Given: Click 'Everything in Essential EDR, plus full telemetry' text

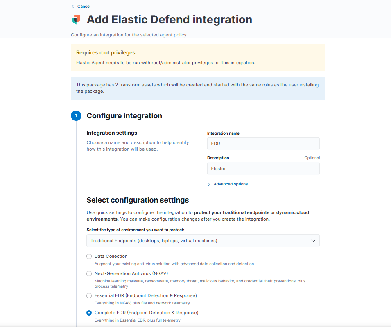Looking at the screenshot, I should click(138, 320).
